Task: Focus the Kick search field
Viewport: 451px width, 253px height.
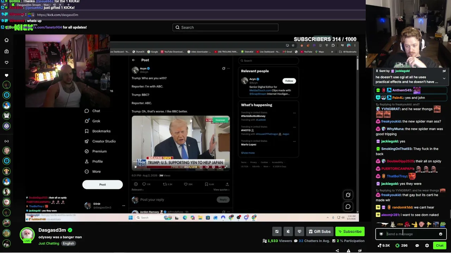Action: (225, 27)
